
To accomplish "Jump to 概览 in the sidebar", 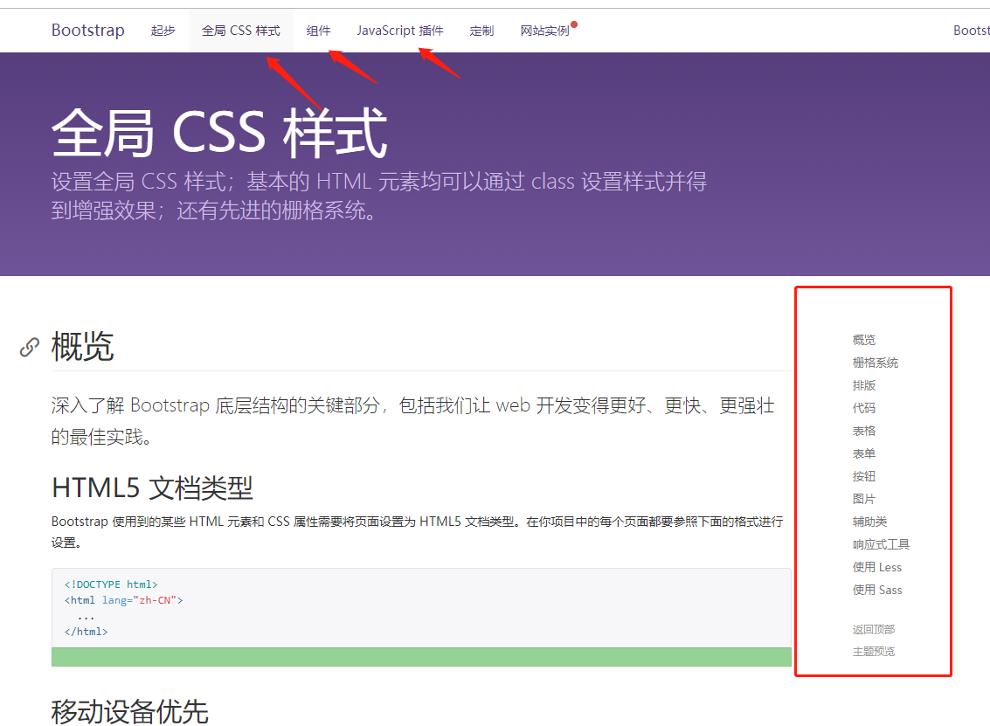I will tap(863, 340).
